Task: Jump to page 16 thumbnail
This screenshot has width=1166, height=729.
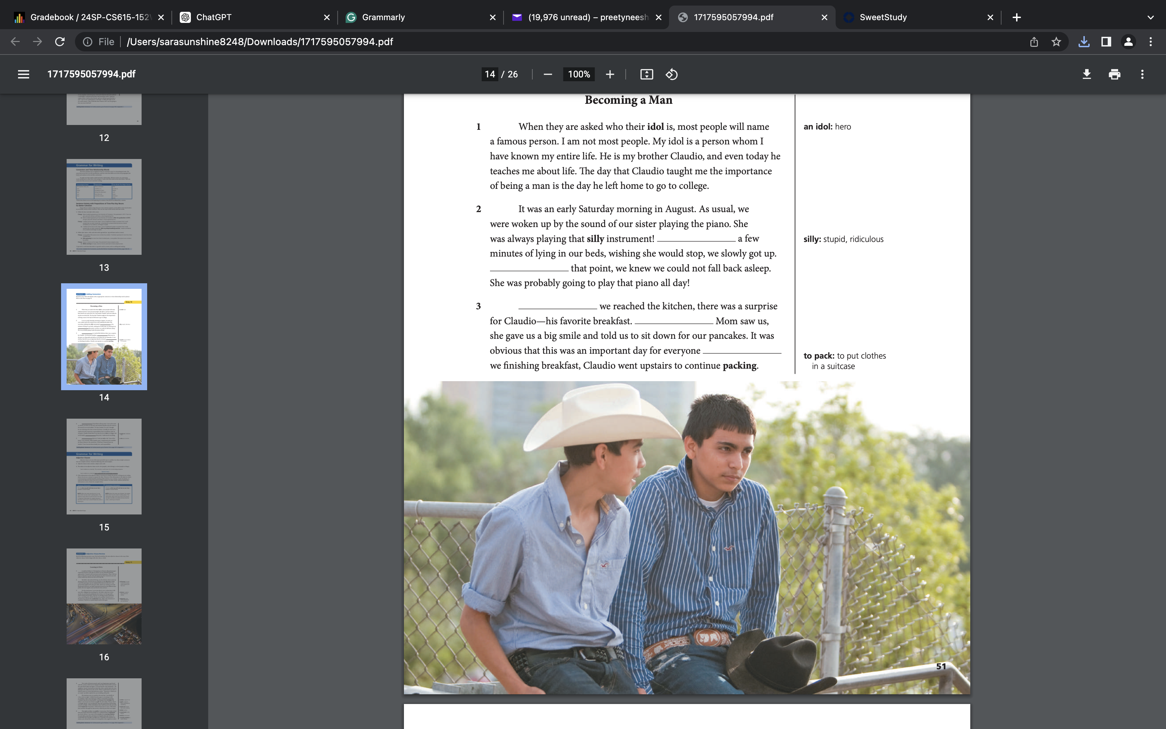Action: (104, 596)
